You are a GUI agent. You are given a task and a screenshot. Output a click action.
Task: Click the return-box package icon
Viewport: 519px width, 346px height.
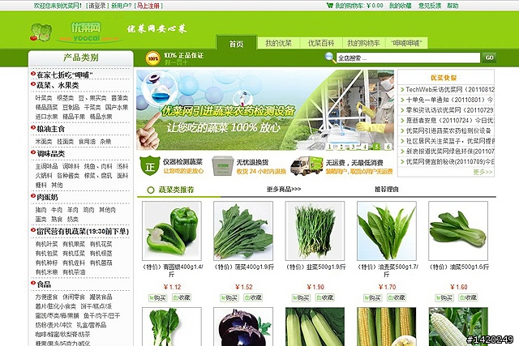(x=223, y=166)
